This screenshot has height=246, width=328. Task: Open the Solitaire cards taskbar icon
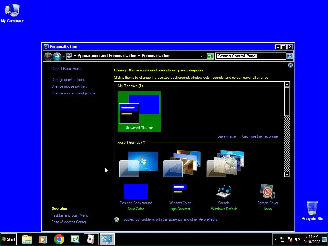tap(91, 239)
